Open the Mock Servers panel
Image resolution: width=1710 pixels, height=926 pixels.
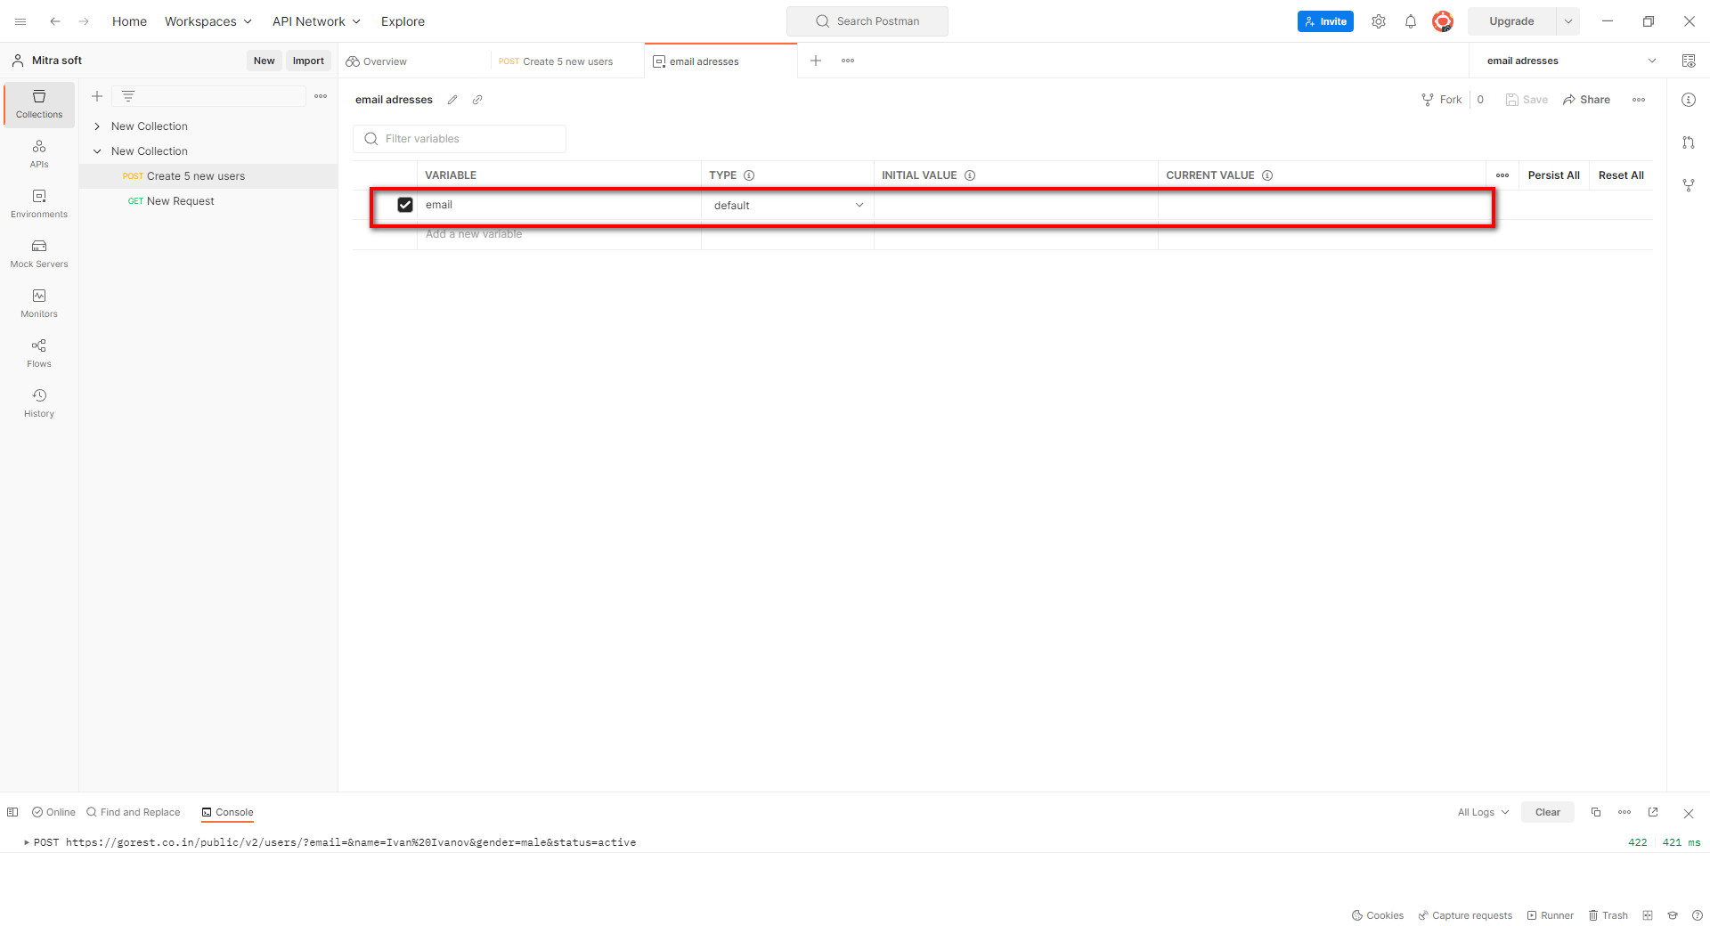pyautogui.click(x=39, y=254)
